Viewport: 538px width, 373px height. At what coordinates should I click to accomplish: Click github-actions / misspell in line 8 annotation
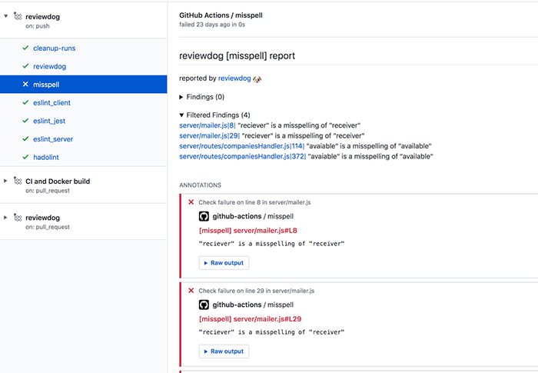point(253,216)
